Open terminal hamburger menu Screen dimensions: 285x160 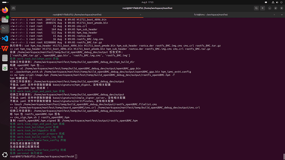(262, 8)
